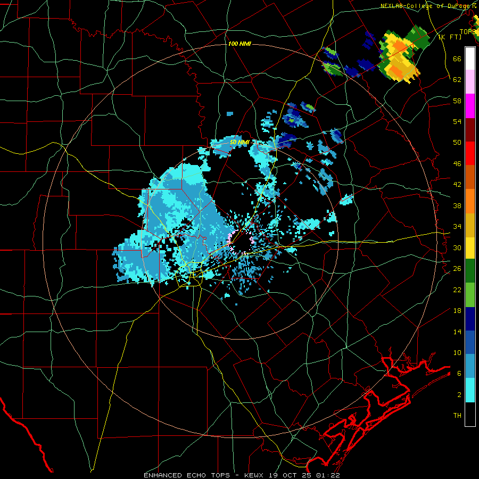The width and height of the screenshot is (479, 479).
Task: Click the legend value '18'
Action: click(x=457, y=311)
